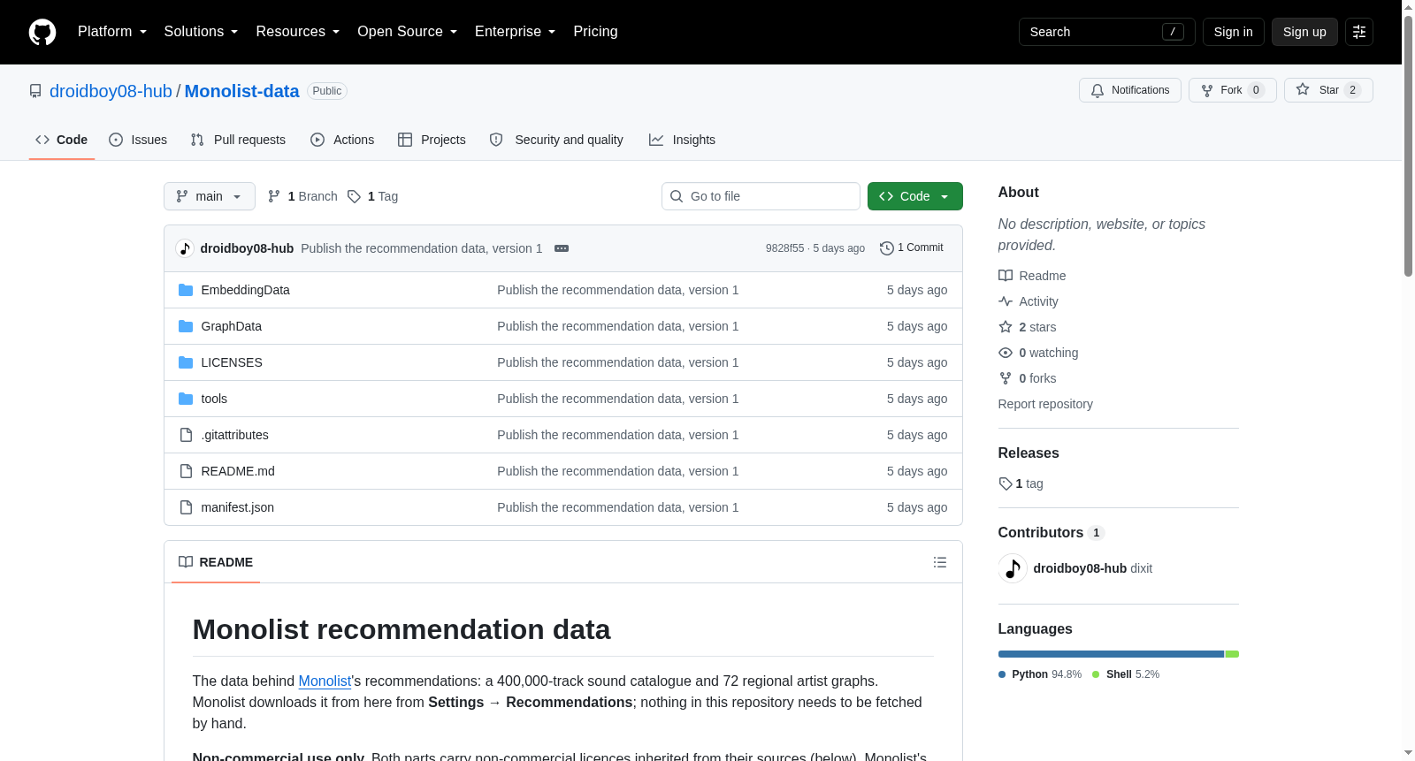1415x761 pixels.
Task: Click the Sign up button
Action: click(1304, 32)
